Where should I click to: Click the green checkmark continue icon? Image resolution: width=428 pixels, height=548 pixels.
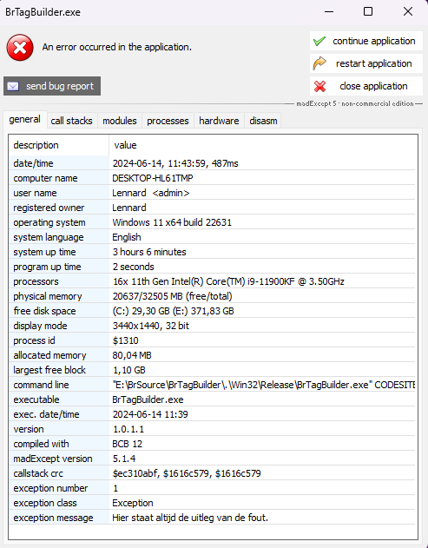(319, 41)
